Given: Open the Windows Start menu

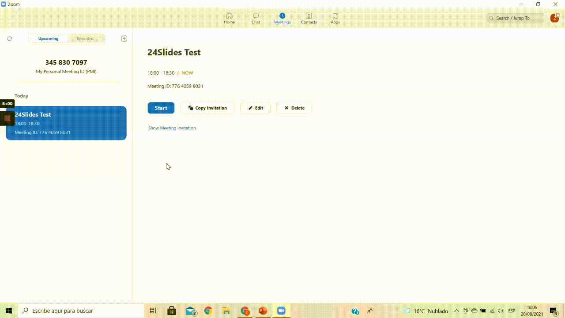Looking at the screenshot, I should [8, 310].
